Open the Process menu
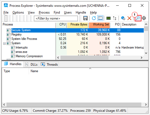 pyautogui.click(x=44, y=12)
